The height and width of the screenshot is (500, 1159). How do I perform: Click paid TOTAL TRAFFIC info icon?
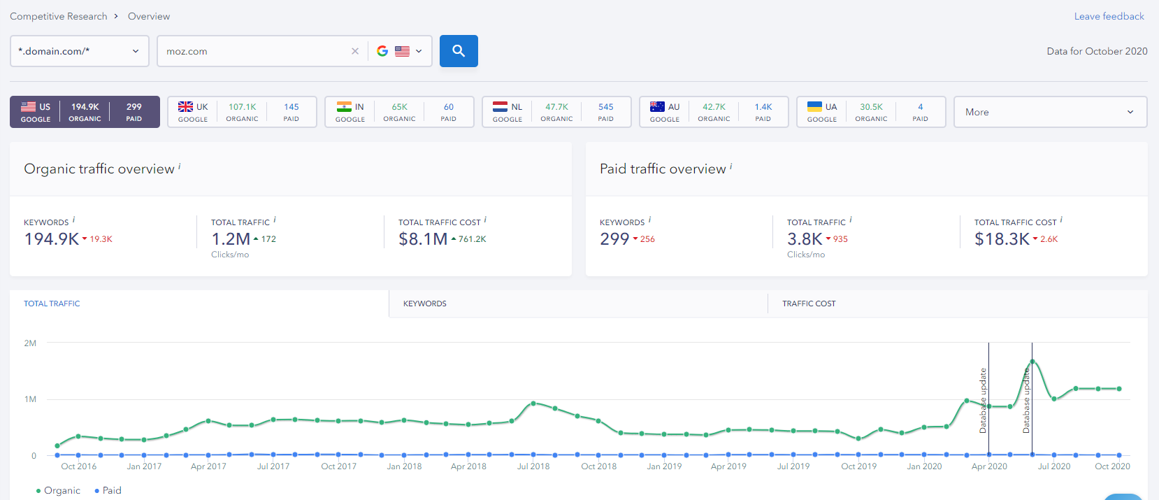[851, 220]
